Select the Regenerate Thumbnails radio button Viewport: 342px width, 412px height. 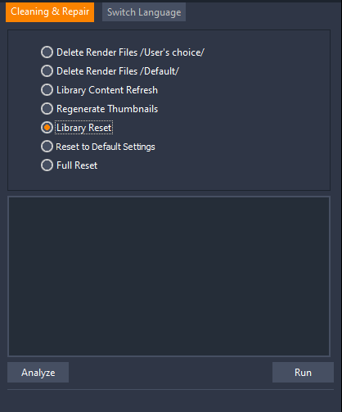click(x=47, y=109)
